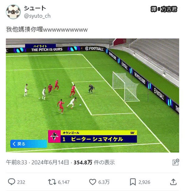The image size is (185, 191).
Task: Like the tweet with the heart icon
Action: point(93,182)
